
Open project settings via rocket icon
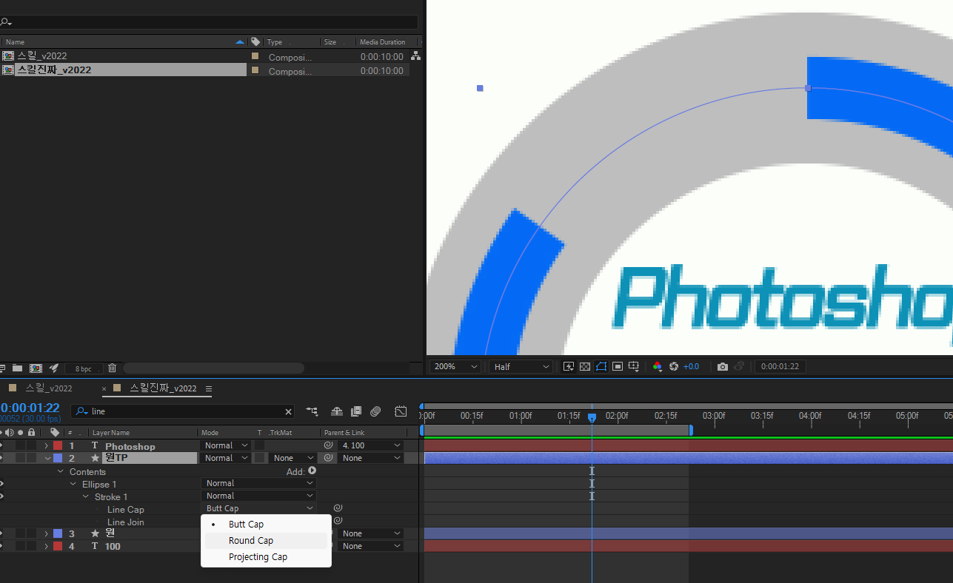(x=54, y=368)
